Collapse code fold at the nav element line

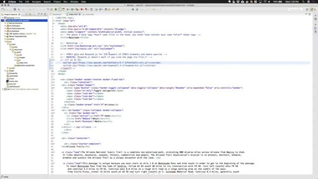point(54,80)
